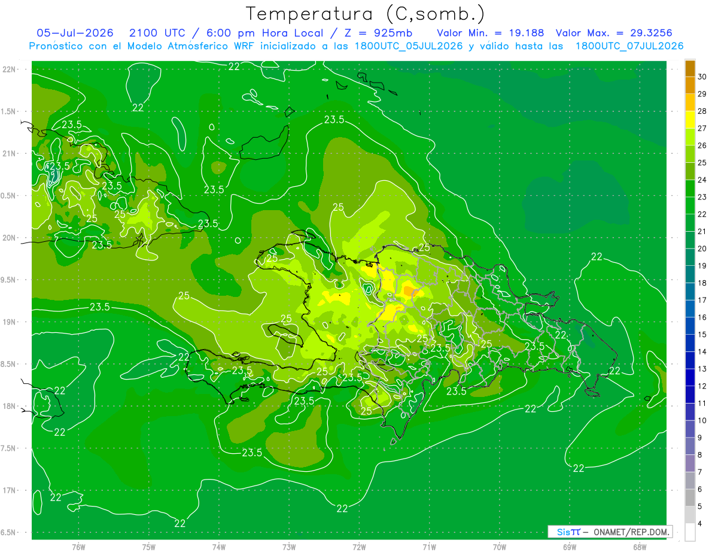The image size is (718, 555).
Task: Click the '70W' longitude axis label
Action: [500, 547]
